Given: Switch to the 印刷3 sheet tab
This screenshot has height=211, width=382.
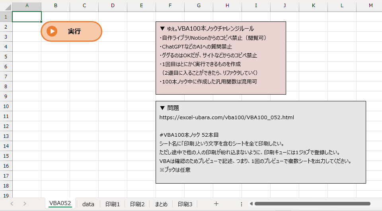Looking at the screenshot, I should (x=185, y=204).
